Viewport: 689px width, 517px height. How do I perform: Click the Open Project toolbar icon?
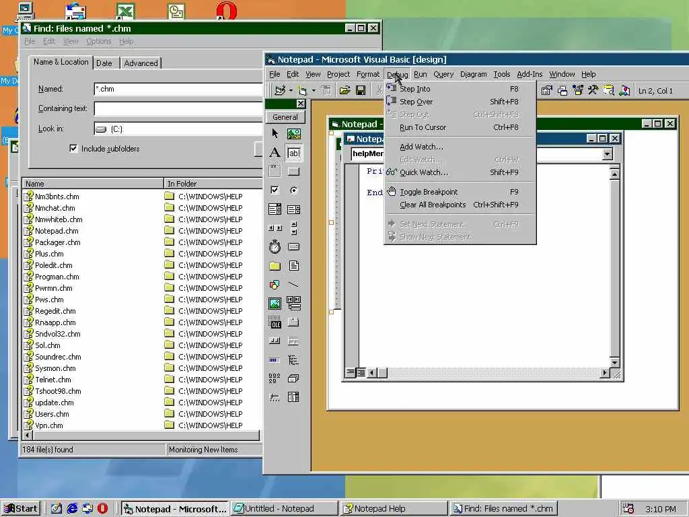(345, 91)
